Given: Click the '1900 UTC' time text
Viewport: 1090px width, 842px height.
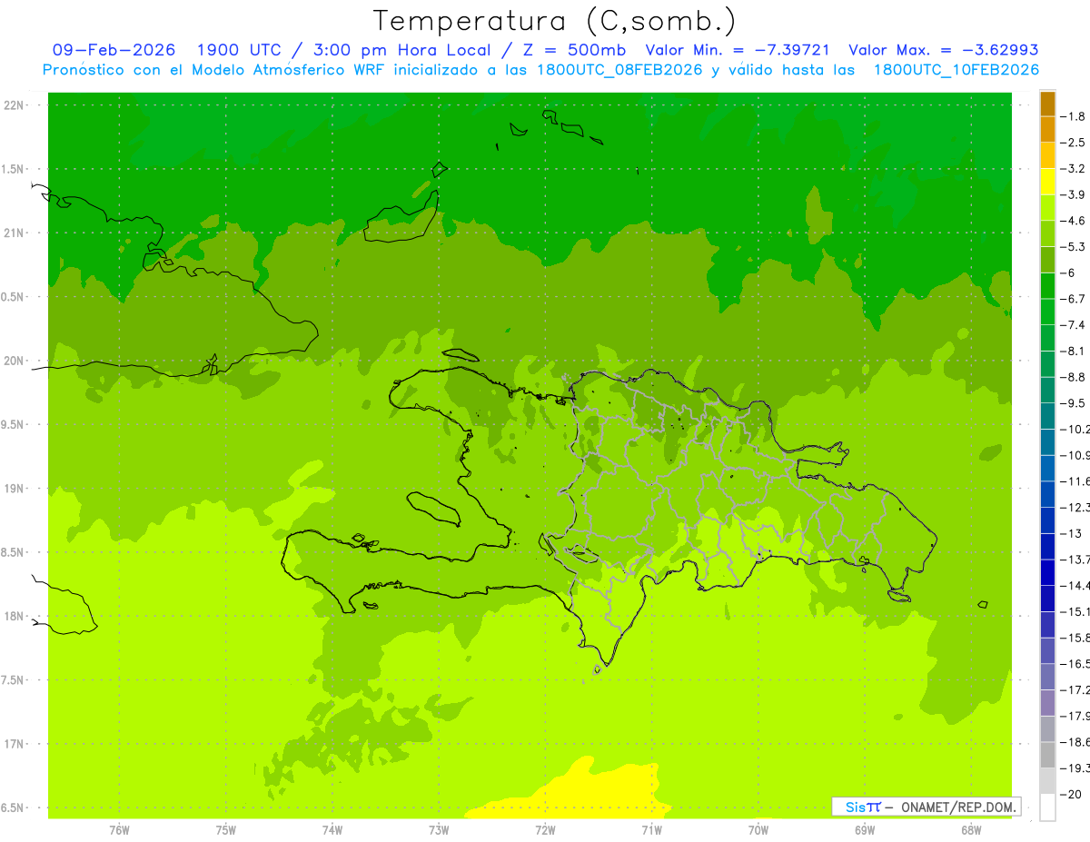Looking at the screenshot, I should click(x=237, y=50).
